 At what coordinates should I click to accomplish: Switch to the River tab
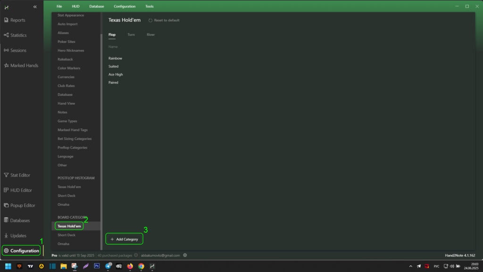pyautogui.click(x=150, y=34)
